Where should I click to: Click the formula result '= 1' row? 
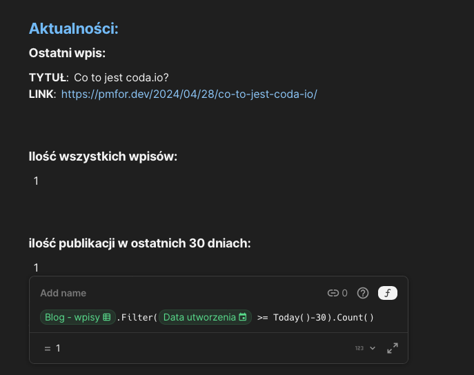[52, 348]
